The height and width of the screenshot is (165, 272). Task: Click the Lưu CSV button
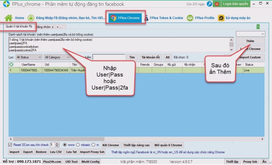click(56, 152)
